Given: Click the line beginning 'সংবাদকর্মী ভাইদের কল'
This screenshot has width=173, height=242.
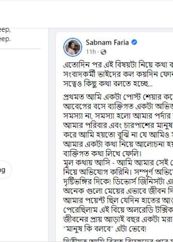Looking at the screenshot, I should point(118,74).
